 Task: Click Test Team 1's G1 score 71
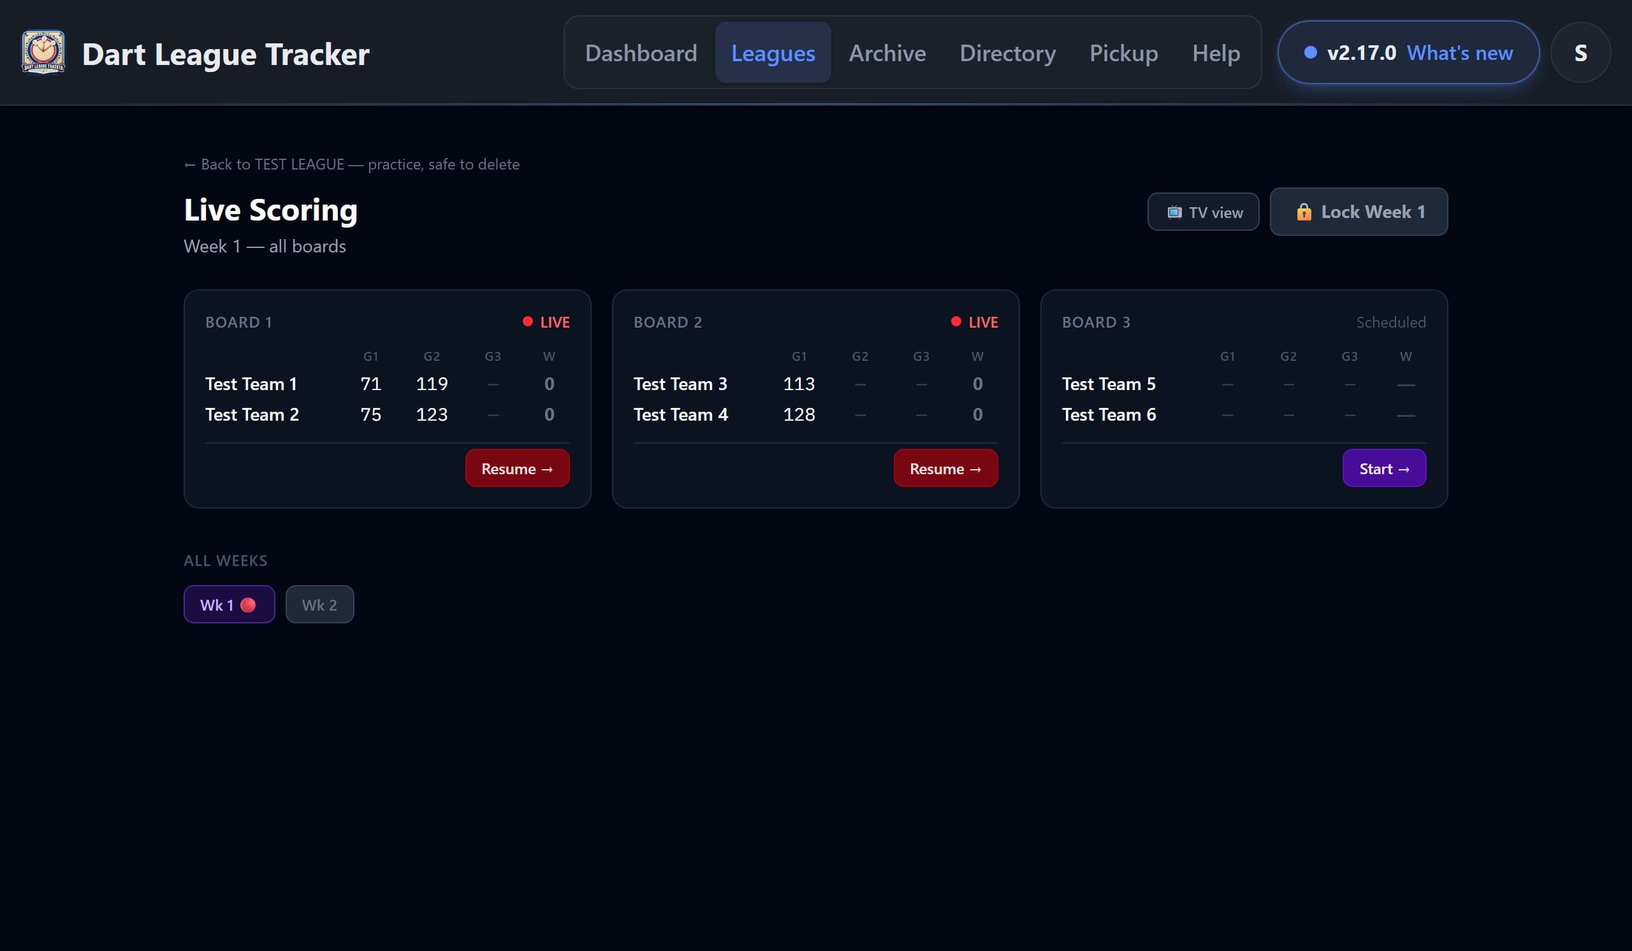pos(370,384)
